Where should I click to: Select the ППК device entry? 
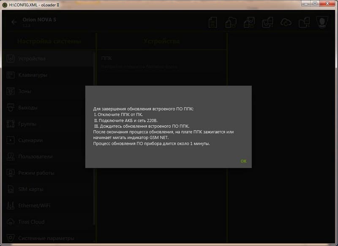click(162, 62)
